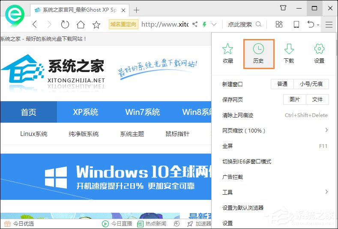Expand the 网页缩放 (100%) submenu
338x229 pixels.
tap(326, 130)
